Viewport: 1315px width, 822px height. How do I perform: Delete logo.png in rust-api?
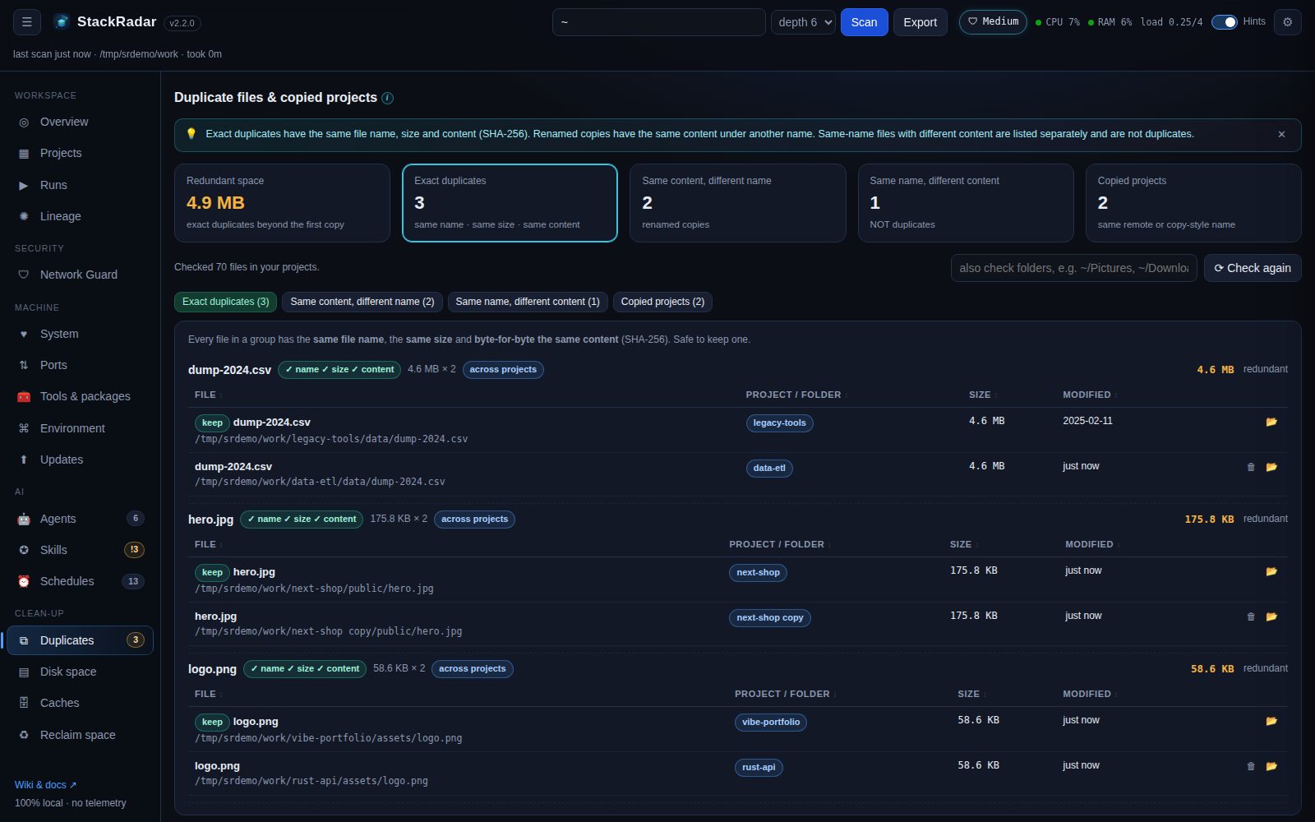[x=1251, y=766]
